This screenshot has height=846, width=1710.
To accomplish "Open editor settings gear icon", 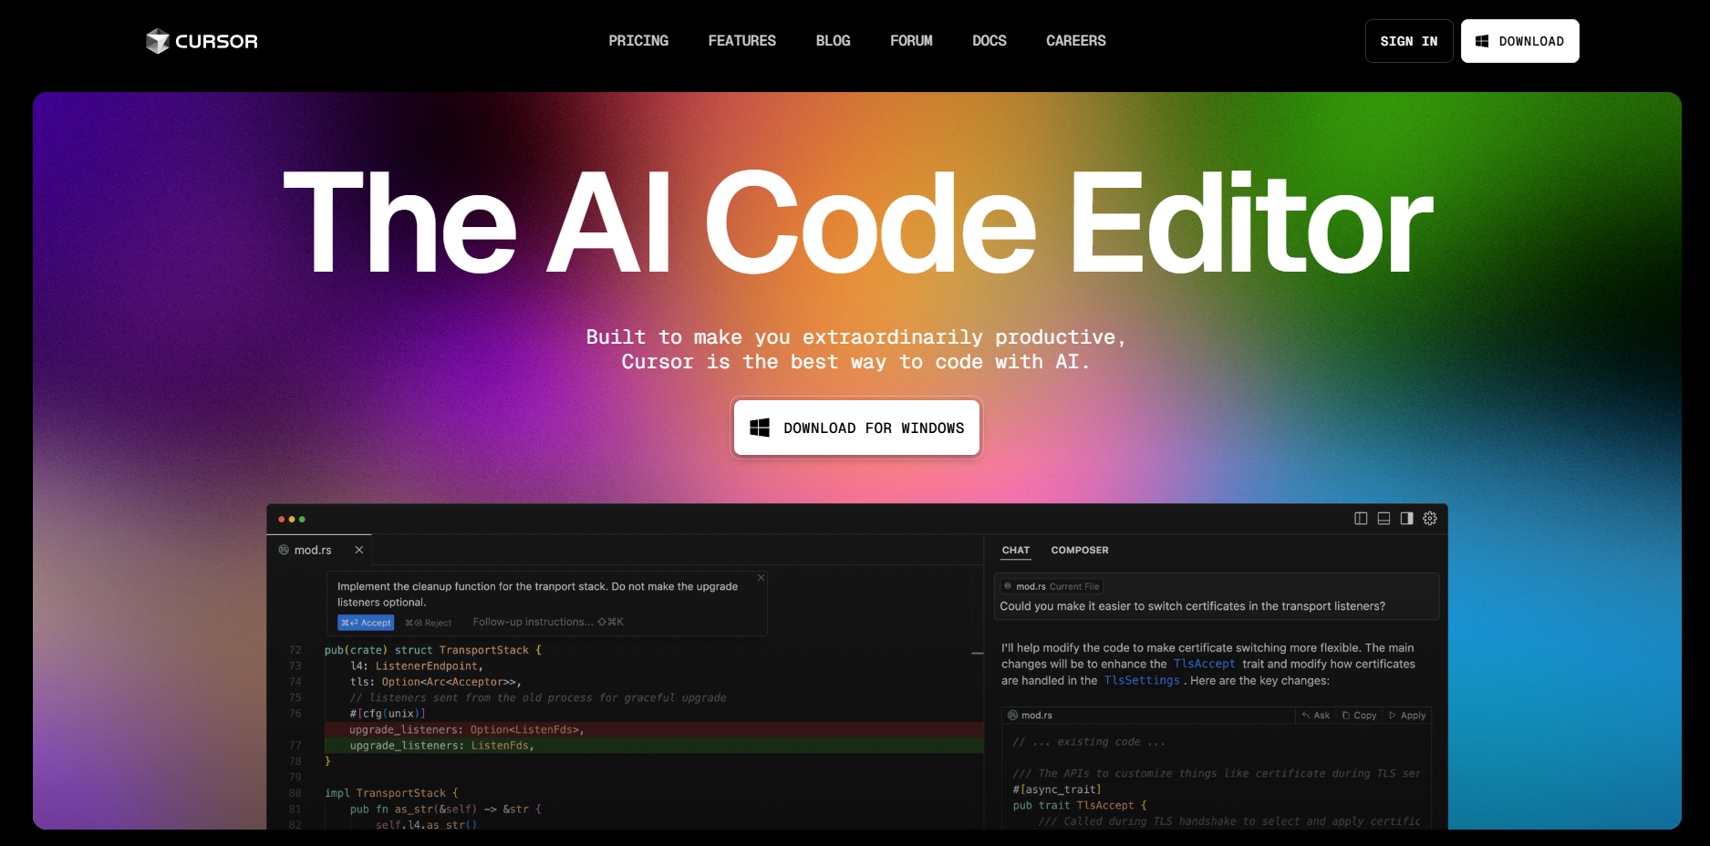I will click(1430, 518).
